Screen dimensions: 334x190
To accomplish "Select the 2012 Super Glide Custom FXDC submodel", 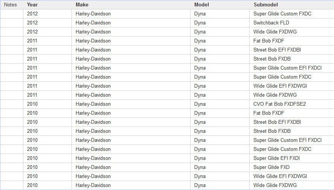I will click(x=282, y=14).
